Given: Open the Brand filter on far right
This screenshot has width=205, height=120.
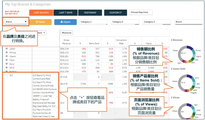Looking at the screenshot, I should click(x=188, y=22).
